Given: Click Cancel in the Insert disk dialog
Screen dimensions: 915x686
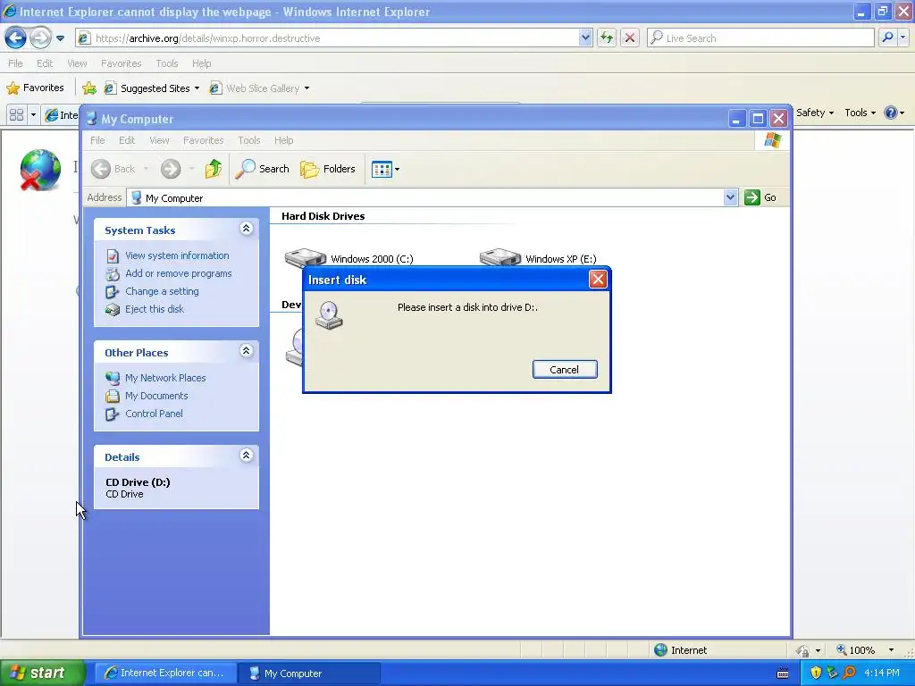Looking at the screenshot, I should [x=565, y=369].
